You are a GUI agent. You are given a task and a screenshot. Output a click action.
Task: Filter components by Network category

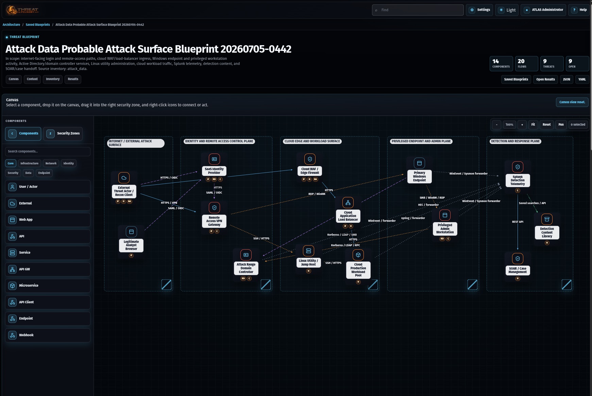point(51,163)
